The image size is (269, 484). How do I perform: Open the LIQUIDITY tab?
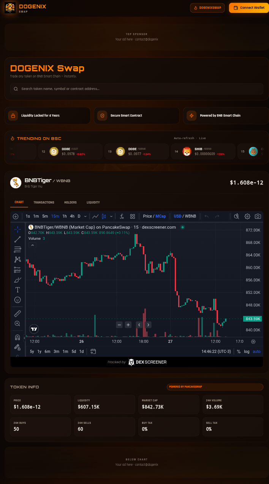[93, 202]
